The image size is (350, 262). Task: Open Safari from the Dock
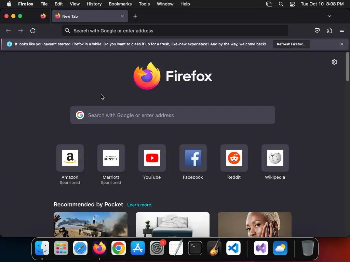point(80,248)
